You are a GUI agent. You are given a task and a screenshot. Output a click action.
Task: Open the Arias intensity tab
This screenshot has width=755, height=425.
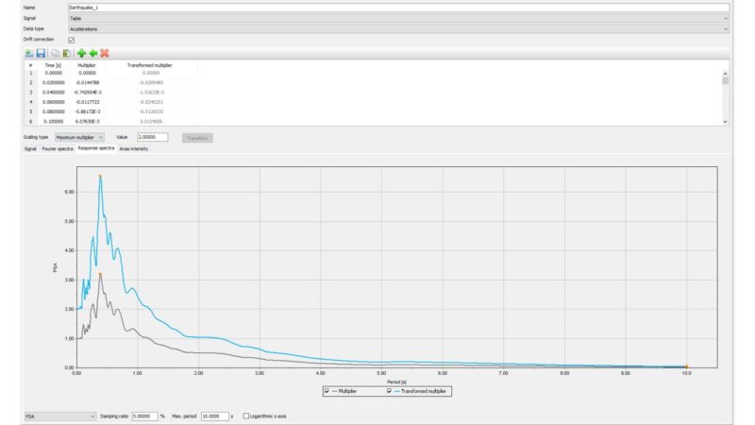(133, 148)
